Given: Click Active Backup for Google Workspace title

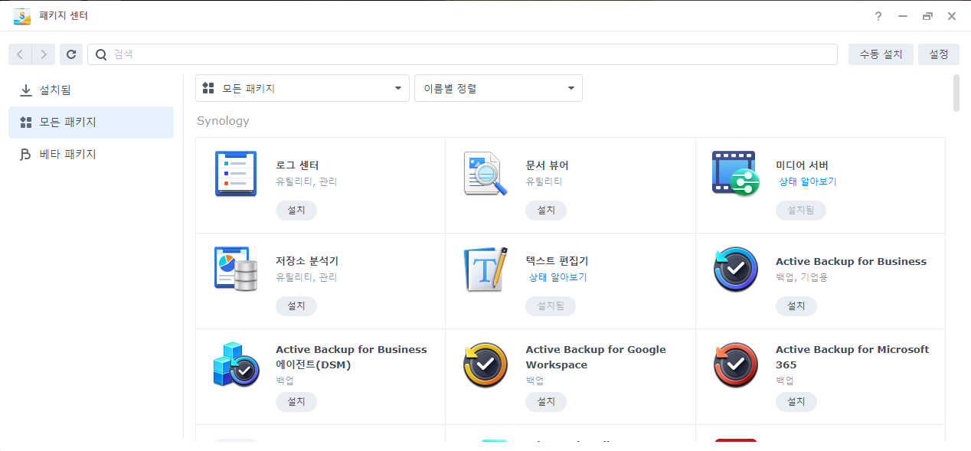Looking at the screenshot, I should click(x=596, y=357).
